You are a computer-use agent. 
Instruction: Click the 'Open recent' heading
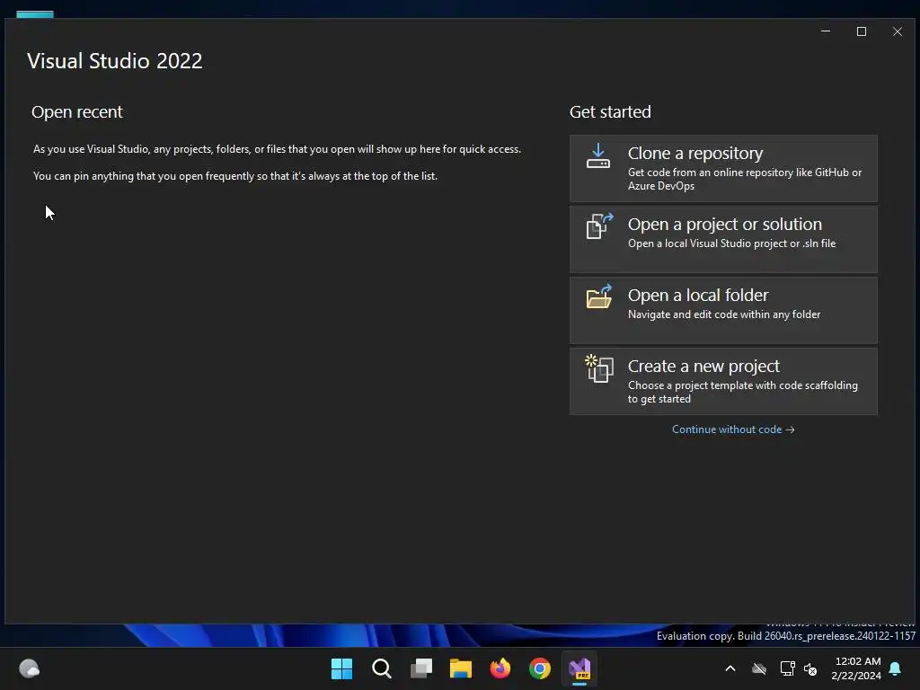tap(77, 112)
